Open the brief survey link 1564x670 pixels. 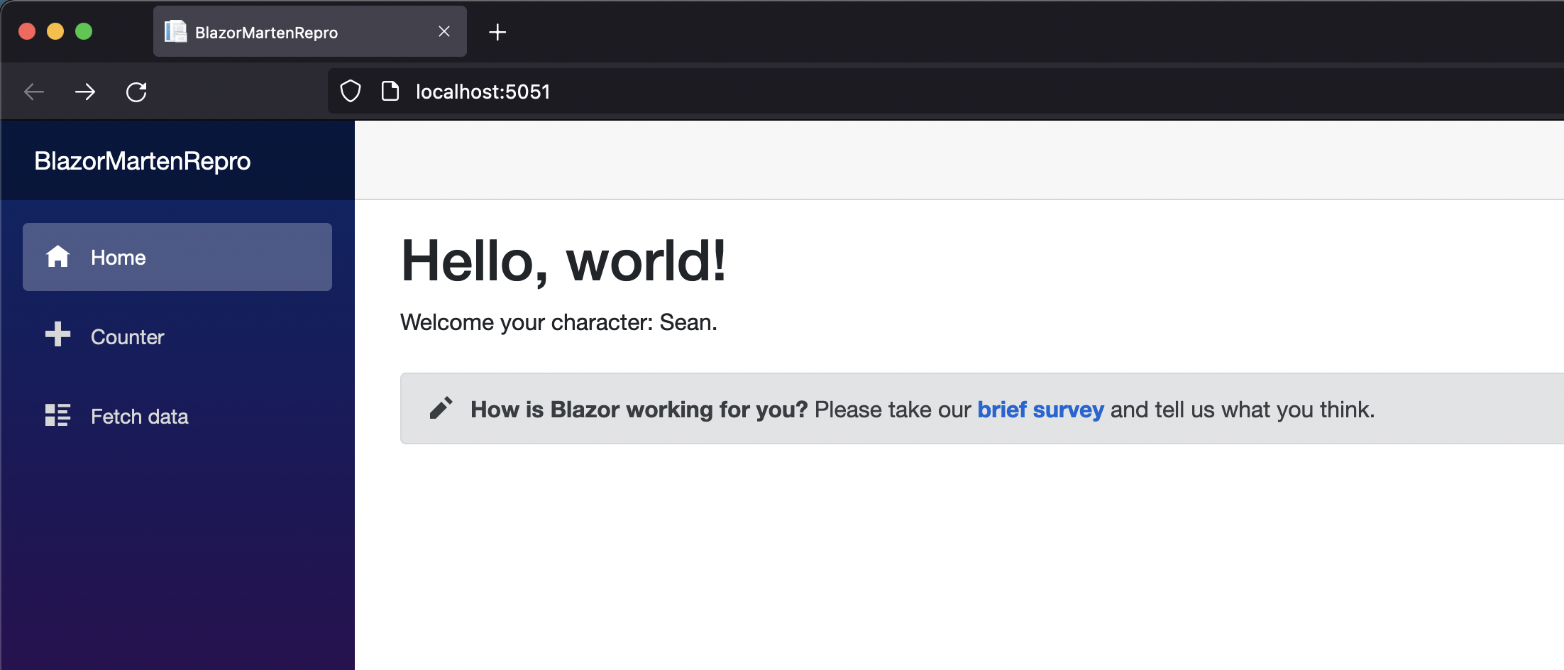click(x=1040, y=410)
